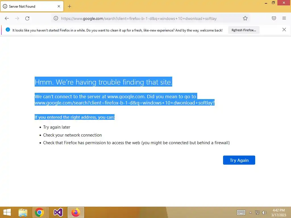Click the blue info icon in notification bar

(x=8, y=30)
